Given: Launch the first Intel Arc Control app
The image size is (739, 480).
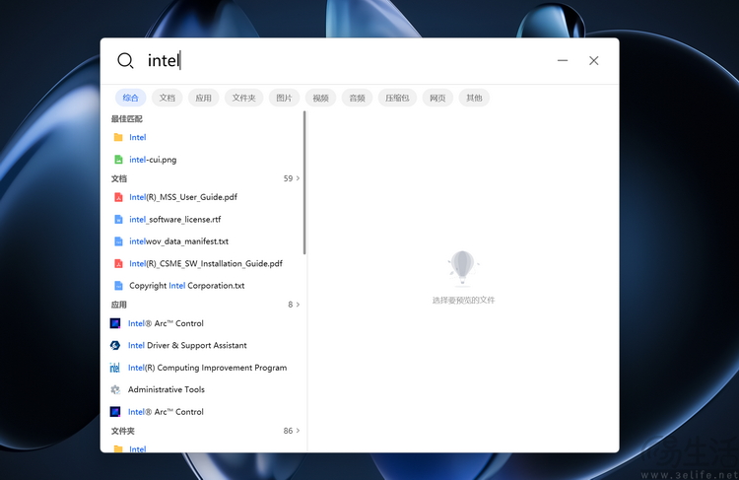Looking at the screenshot, I should click(x=166, y=323).
